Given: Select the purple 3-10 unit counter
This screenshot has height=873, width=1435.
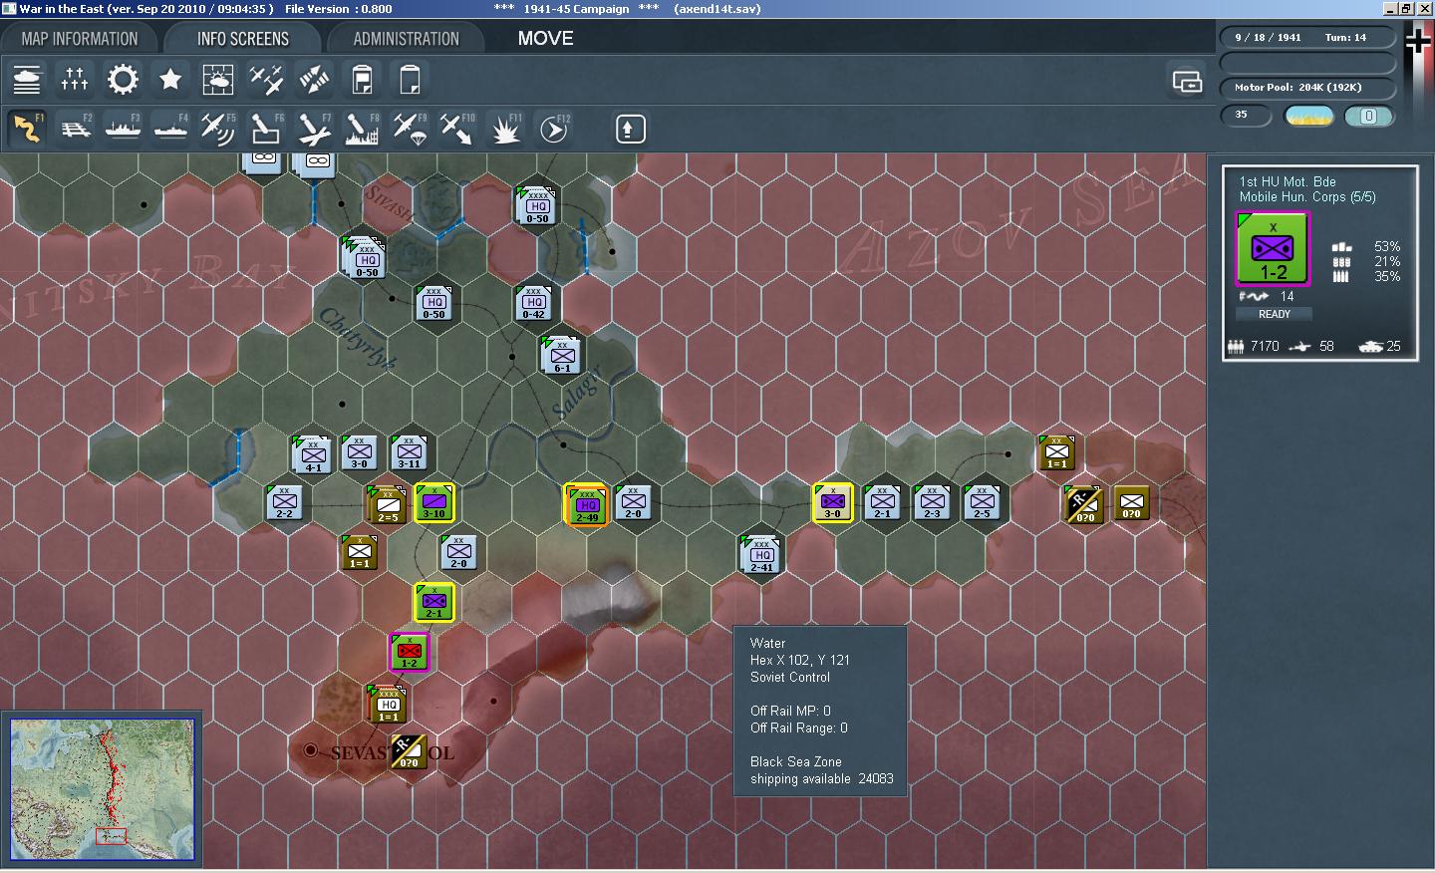Looking at the screenshot, I should click(x=434, y=503).
